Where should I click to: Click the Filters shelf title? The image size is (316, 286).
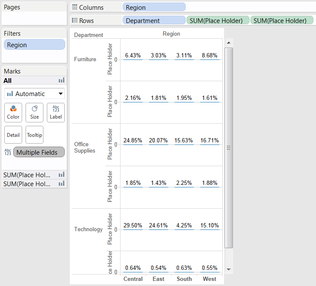click(x=12, y=34)
